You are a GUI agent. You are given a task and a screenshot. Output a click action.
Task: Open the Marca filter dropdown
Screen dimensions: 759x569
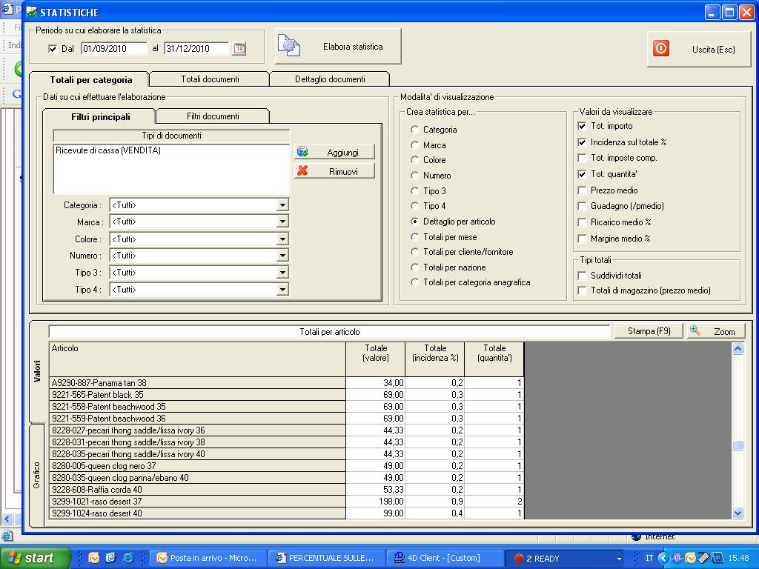pos(282,222)
